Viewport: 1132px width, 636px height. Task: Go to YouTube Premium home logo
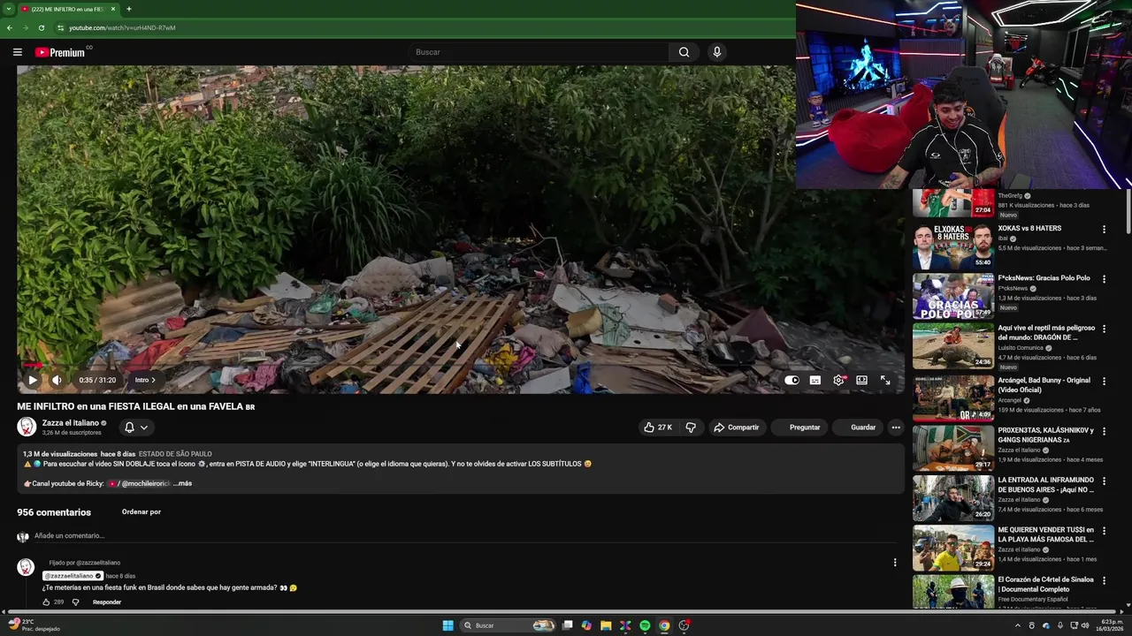click(x=61, y=52)
